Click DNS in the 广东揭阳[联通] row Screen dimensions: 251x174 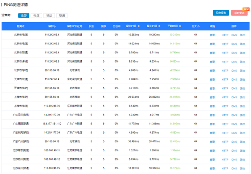pyautogui.click(x=234, y=124)
